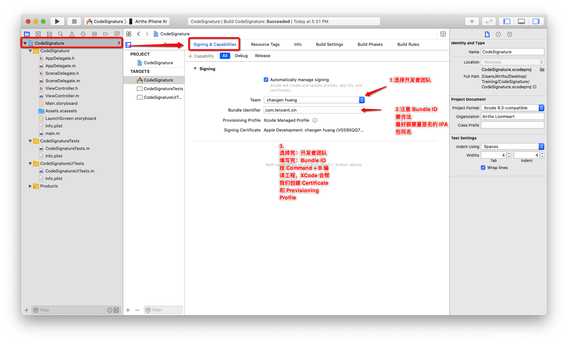568x343 pixels.
Task: Show only source-controlled files filter
Action: click(116, 310)
